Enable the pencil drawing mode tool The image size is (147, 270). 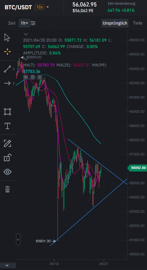point(7,143)
